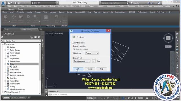The width and height of the screenshot is (181, 101).
Task: Click the MODEL status bar button
Action: [90, 98]
